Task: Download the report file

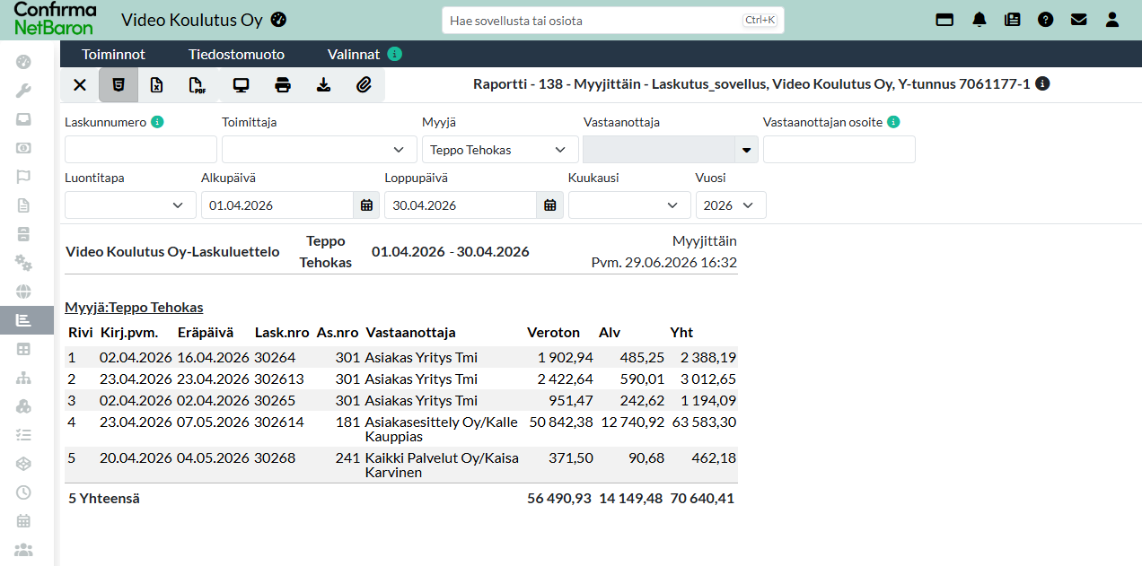Action: click(323, 85)
